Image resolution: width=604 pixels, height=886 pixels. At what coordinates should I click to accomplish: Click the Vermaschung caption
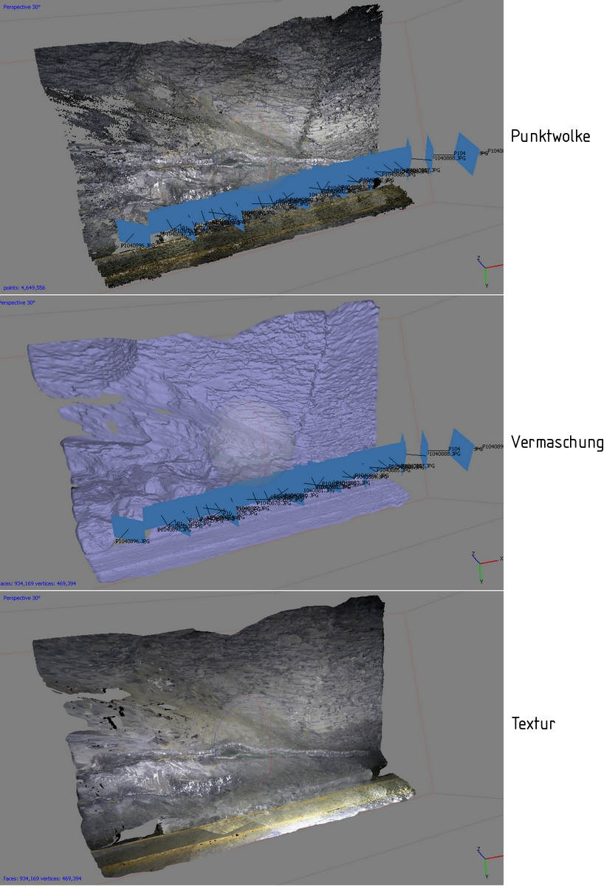(x=557, y=443)
